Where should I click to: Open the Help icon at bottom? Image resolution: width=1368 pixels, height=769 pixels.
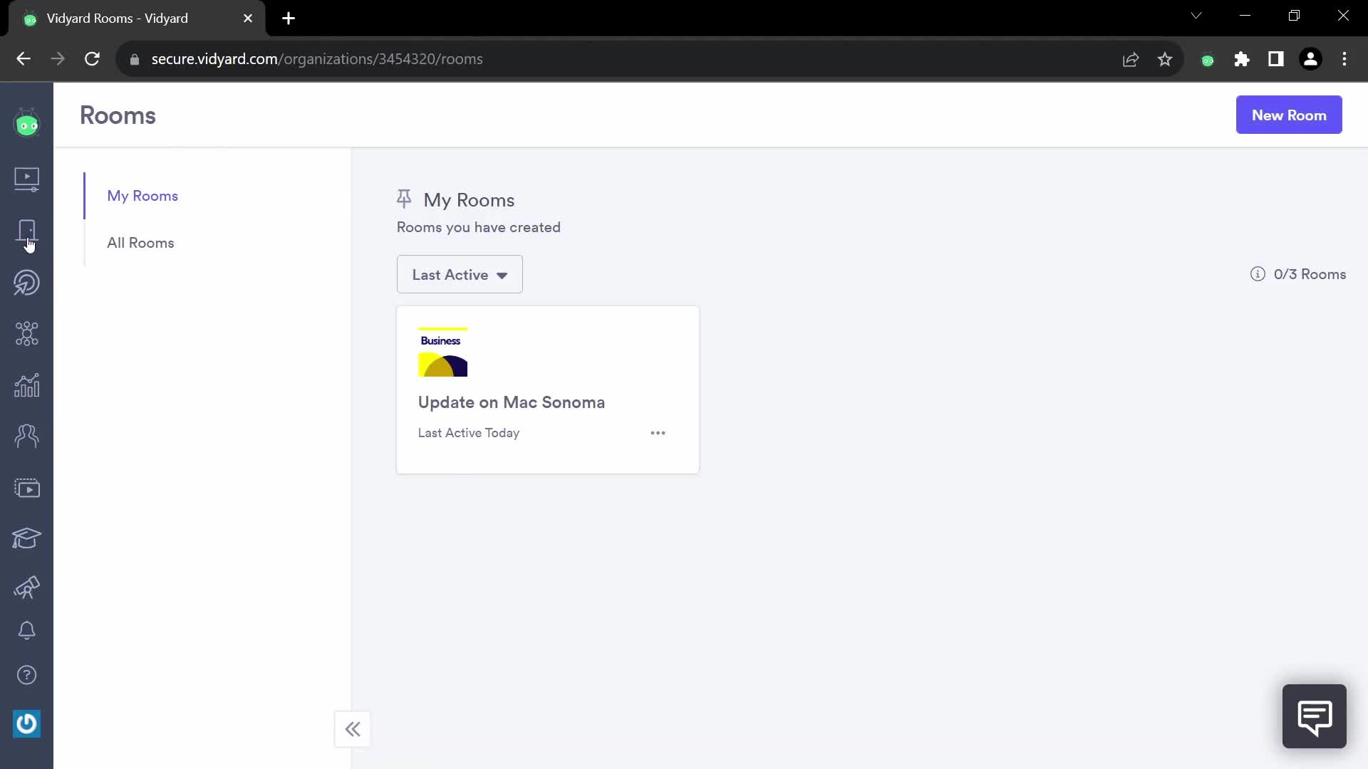[26, 674]
